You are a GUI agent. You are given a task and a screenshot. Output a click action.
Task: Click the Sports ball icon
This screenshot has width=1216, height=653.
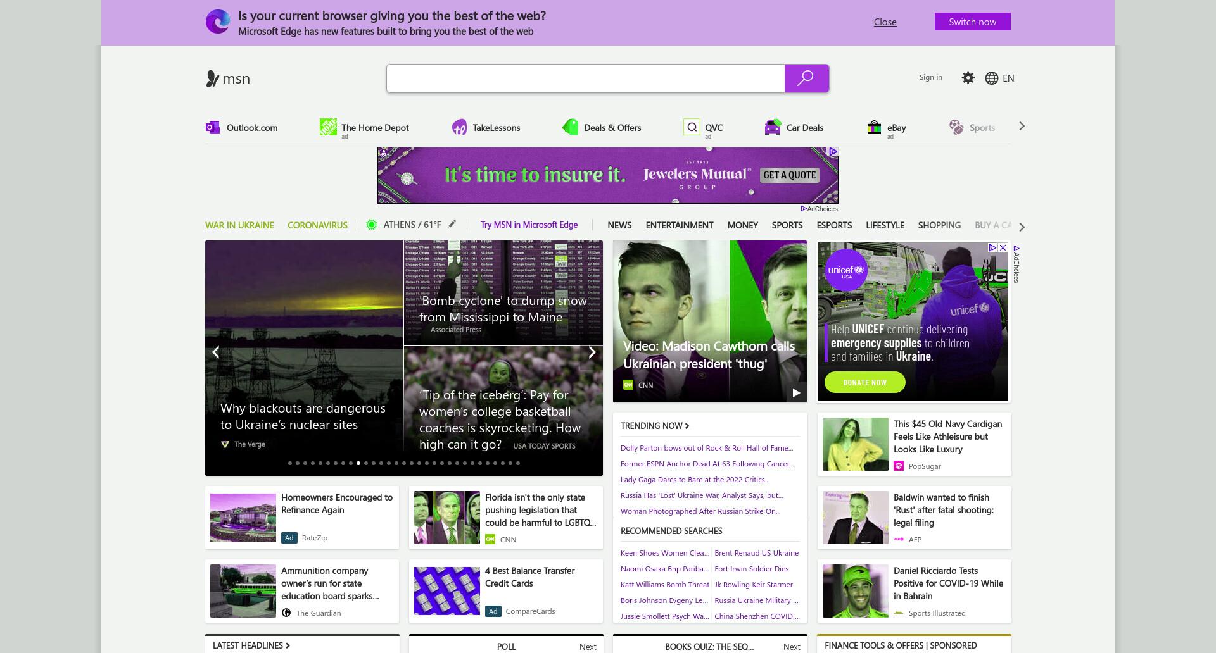pos(956,127)
